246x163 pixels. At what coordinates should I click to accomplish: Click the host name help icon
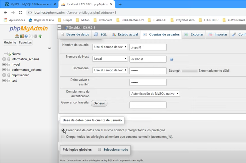click(172, 59)
